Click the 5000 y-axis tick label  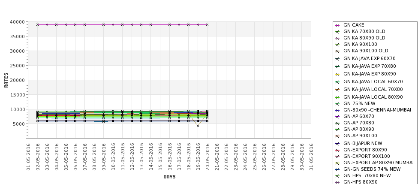19,124
